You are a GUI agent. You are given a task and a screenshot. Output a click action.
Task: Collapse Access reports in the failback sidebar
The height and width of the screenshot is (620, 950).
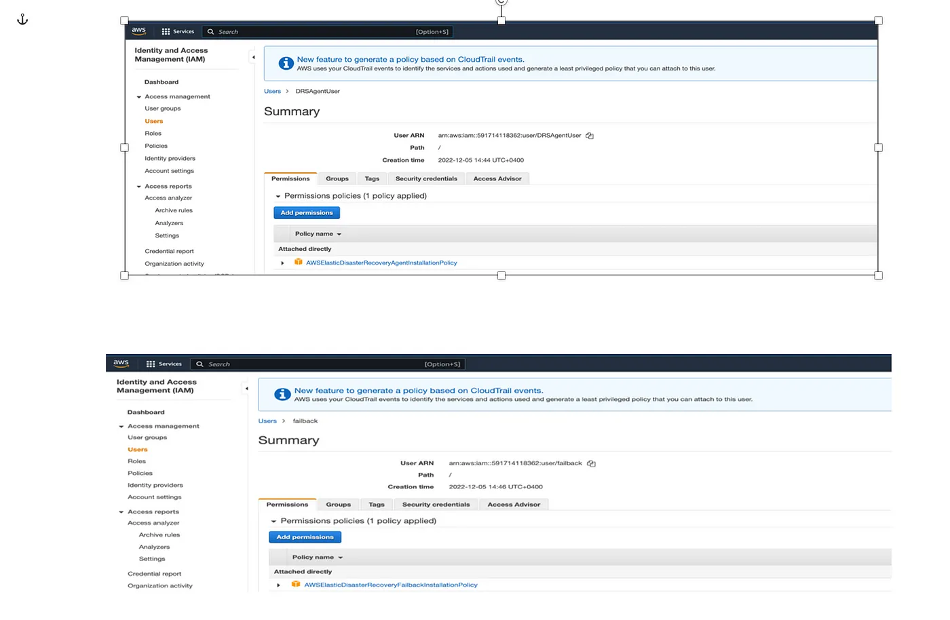[x=121, y=512]
